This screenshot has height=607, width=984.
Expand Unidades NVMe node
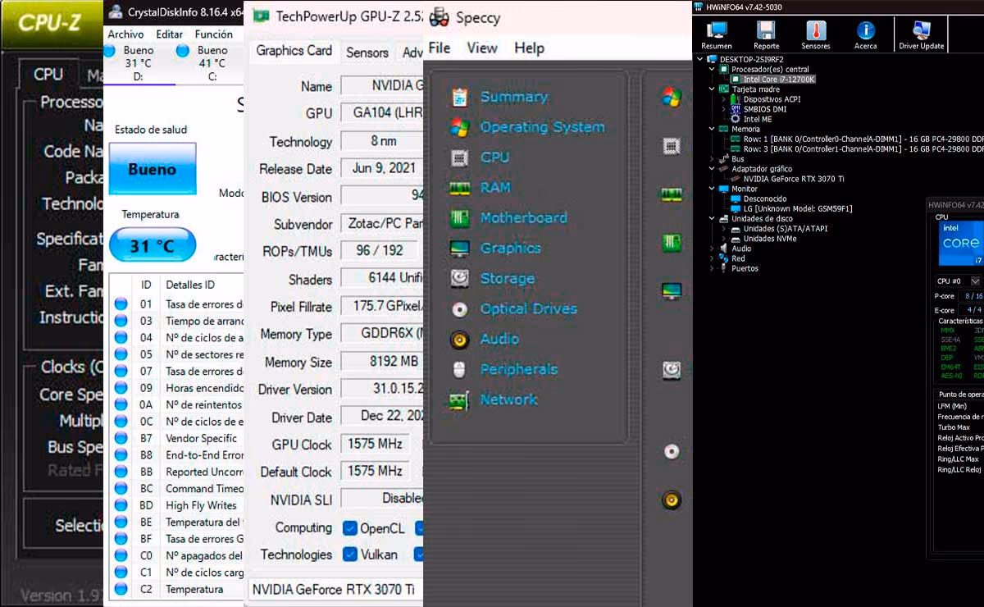724,239
